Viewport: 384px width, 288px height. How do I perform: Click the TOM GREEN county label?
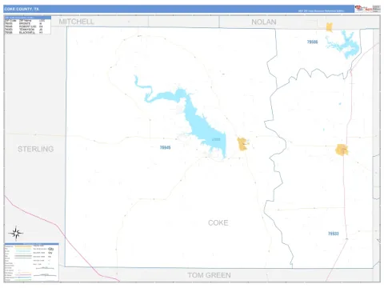210,275
